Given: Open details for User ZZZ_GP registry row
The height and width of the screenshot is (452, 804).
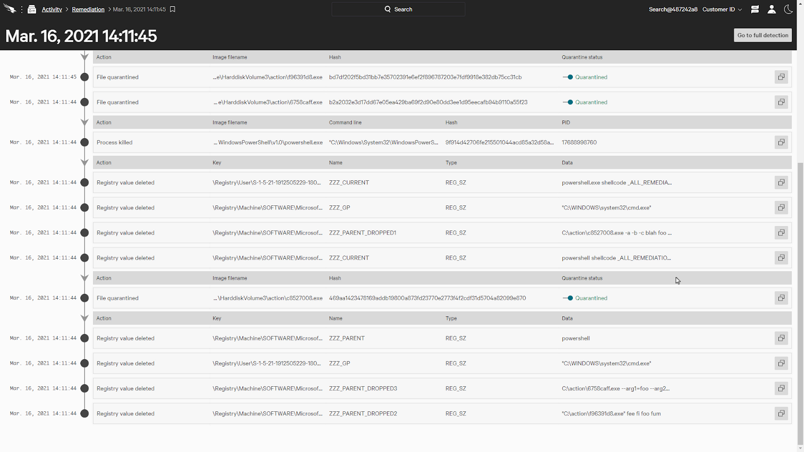Looking at the screenshot, I should (781, 363).
